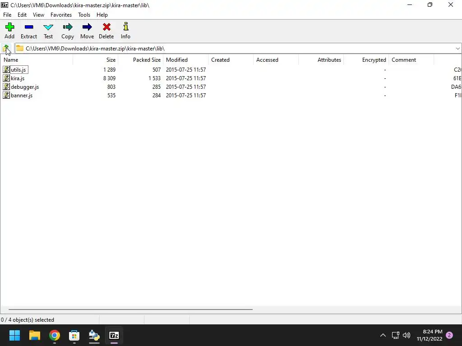The height and width of the screenshot is (346, 462).
Task: Click the folder icon in address bar
Action: tap(20, 48)
